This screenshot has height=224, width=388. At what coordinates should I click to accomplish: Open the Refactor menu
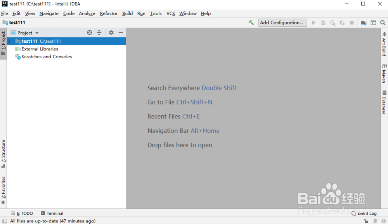coord(109,13)
